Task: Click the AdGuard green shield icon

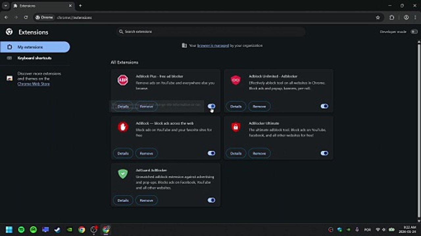Action: pos(123,174)
